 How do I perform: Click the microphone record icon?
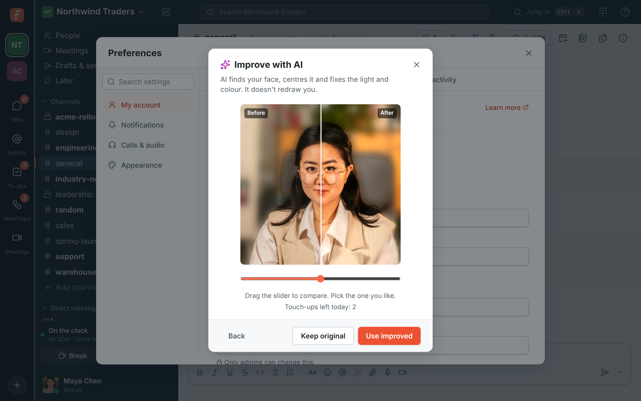[x=387, y=373]
